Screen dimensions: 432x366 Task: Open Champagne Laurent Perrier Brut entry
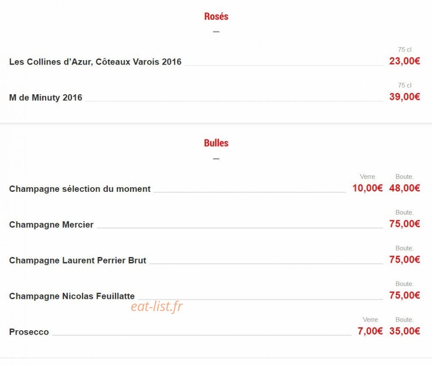pyautogui.click(x=78, y=260)
